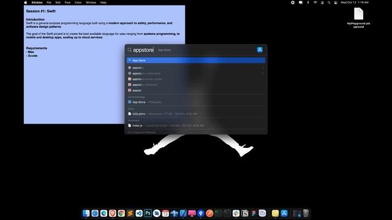Open the orange Postman dock icon
Image resolution: width=392 pixels, height=220 pixels.
209,213
